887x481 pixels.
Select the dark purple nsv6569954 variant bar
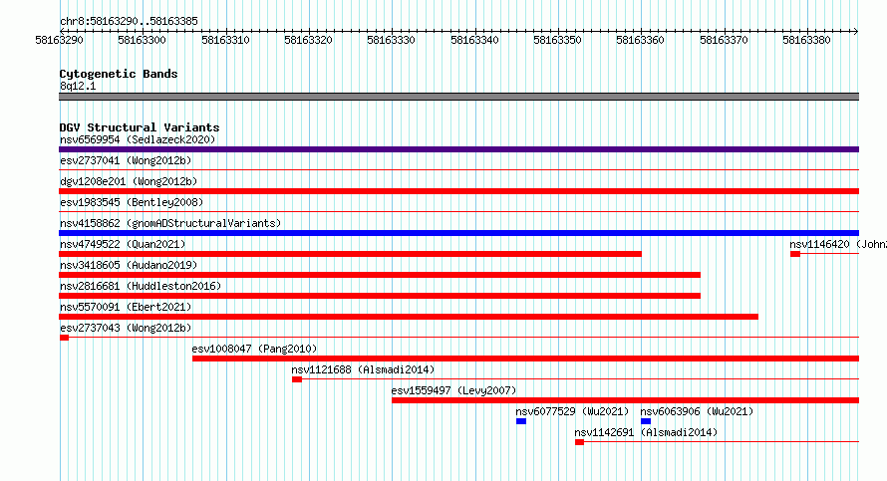pos(458,149)
